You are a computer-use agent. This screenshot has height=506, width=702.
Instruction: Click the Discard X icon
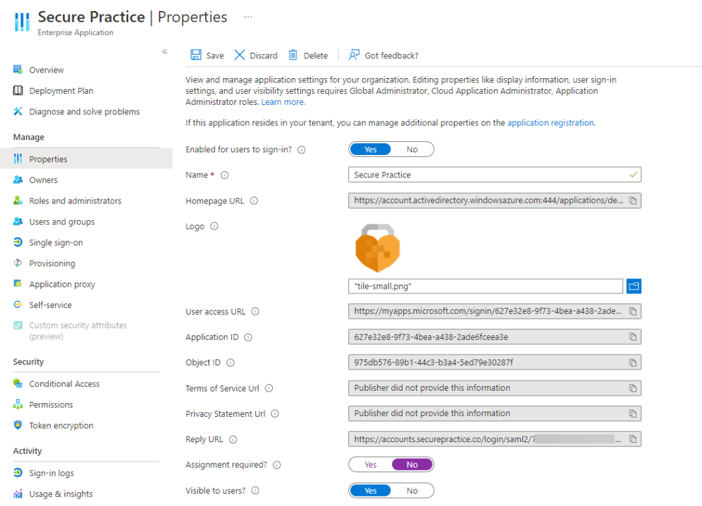pyautogui.click(x=239, y=56)
